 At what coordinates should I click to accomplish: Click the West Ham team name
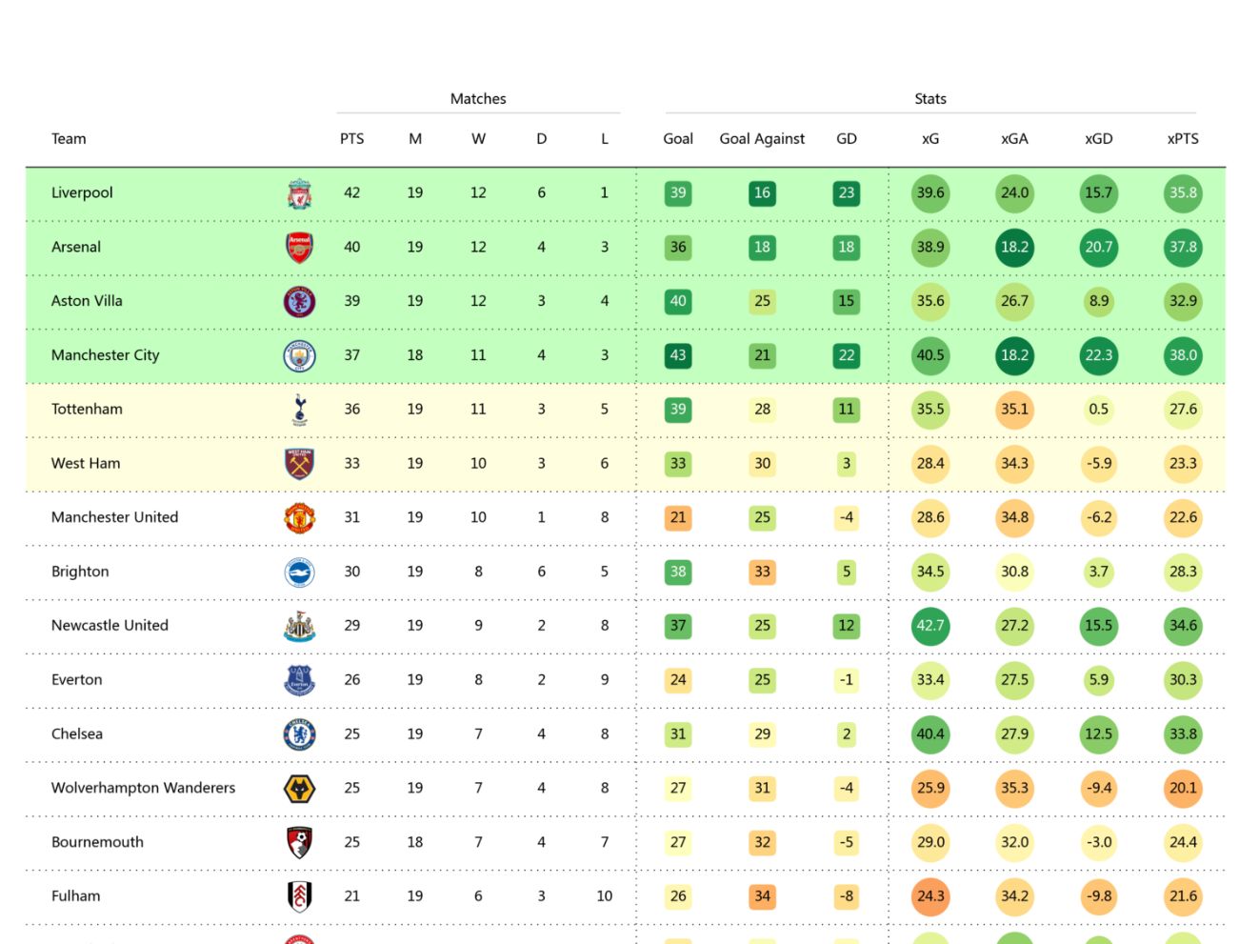point(86,464)
